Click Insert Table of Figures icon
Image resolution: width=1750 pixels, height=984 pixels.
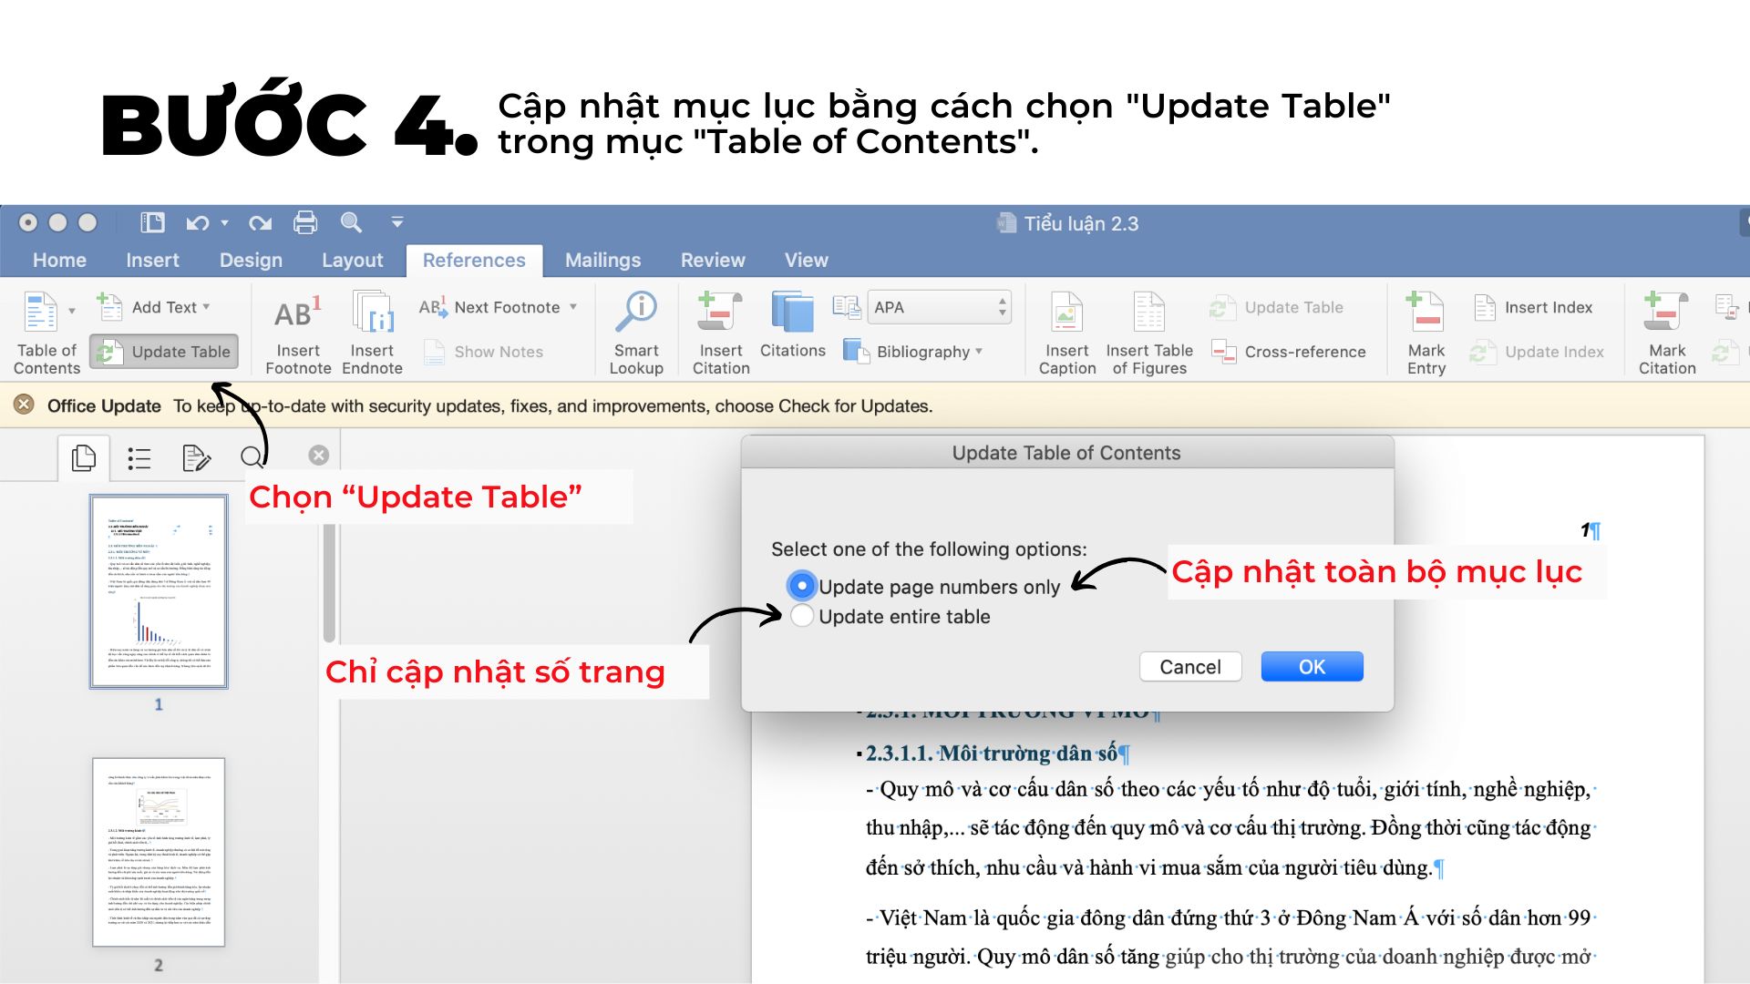pos(1148,313)
